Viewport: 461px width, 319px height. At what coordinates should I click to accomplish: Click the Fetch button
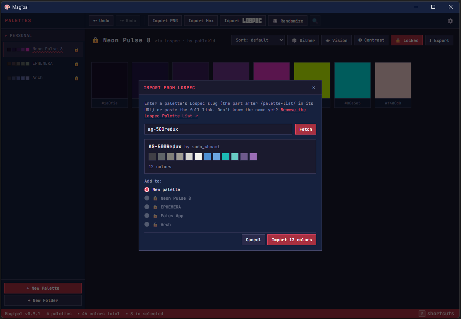pos(306,129)
